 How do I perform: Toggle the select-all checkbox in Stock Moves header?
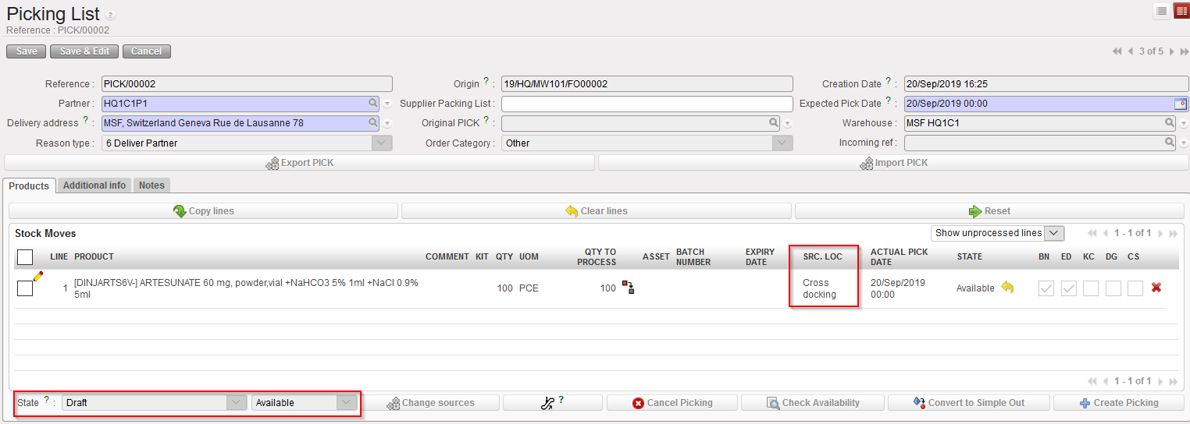click(25, 257)
